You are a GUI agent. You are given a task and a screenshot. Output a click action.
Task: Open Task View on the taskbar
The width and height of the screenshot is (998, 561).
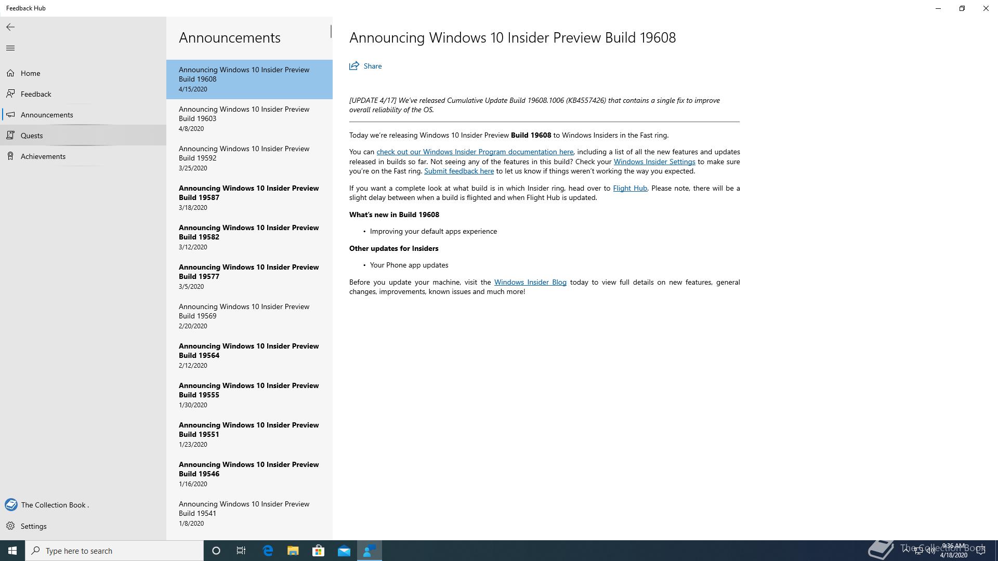(241, 551)
